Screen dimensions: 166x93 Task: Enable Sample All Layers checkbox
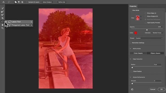click(27, 2)
